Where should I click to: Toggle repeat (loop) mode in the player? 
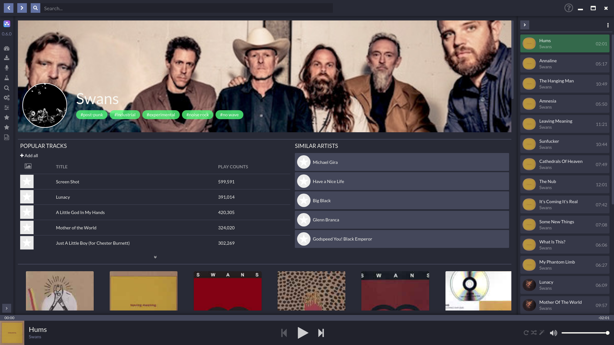[526, 333]
